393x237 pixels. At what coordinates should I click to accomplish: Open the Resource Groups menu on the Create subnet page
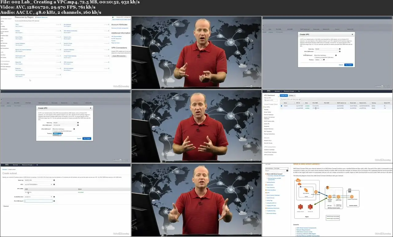28,165
